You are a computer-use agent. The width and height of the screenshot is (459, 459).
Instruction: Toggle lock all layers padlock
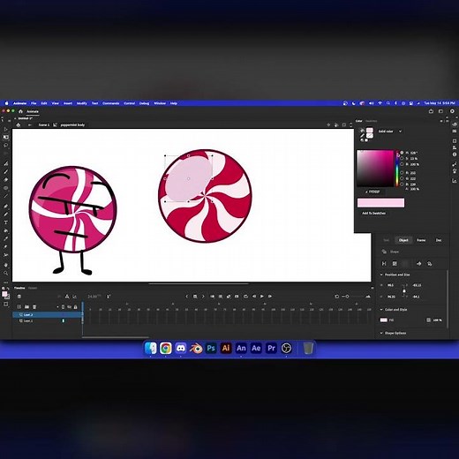tap(76, 307)
